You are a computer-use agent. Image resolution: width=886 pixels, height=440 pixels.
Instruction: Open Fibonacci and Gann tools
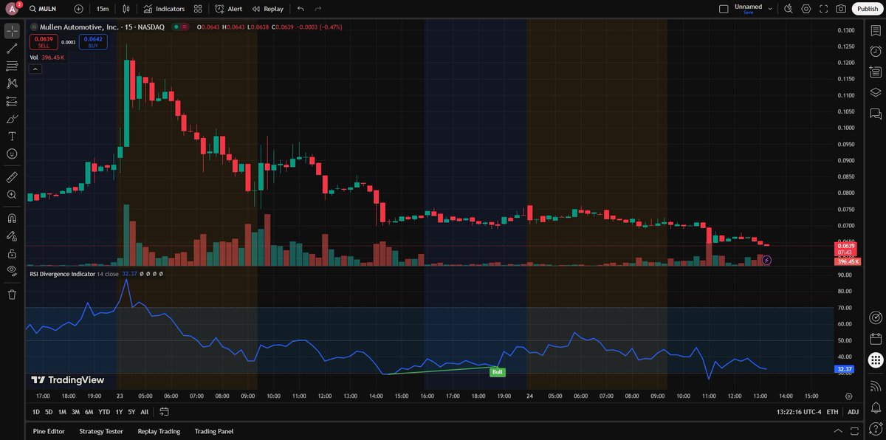click(x=12, y=66)
